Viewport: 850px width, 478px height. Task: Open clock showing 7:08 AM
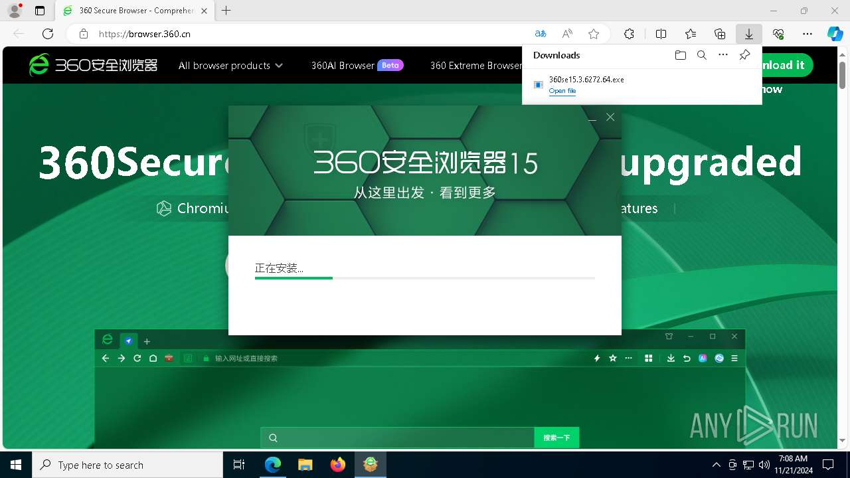tap(793, 465)
